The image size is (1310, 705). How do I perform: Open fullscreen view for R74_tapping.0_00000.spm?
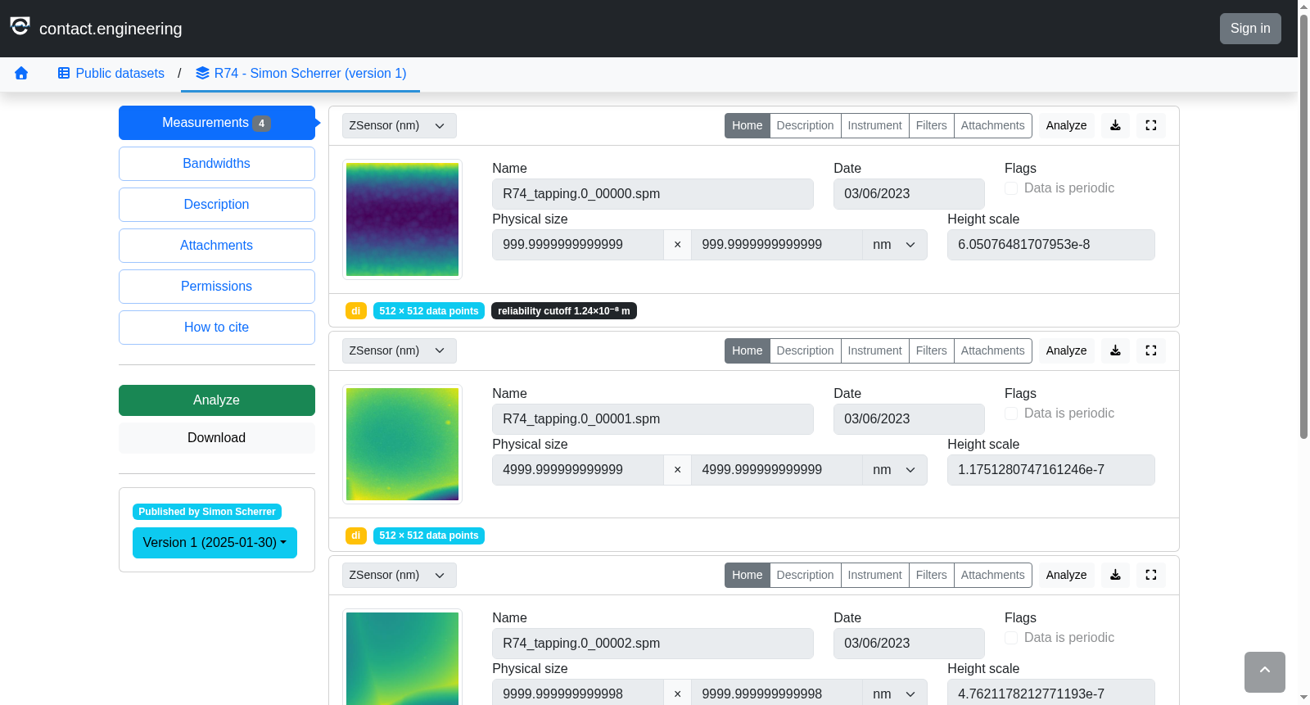click(1150, 125)
